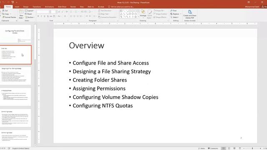Click Reset in the Slides group
Screen dimensions: 267x150
click(28, 14)
